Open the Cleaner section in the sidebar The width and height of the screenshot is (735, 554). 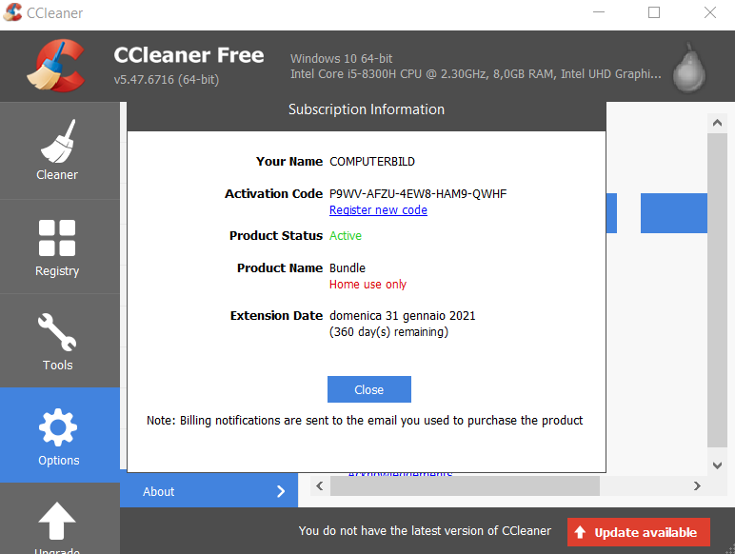coord(57,150)
